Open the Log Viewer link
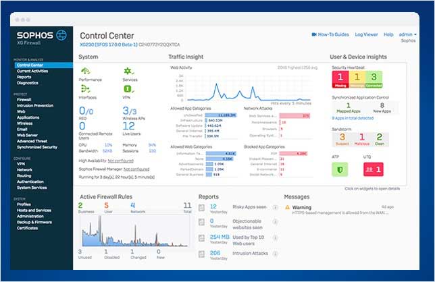435x282 pixels. click(366, 34)
